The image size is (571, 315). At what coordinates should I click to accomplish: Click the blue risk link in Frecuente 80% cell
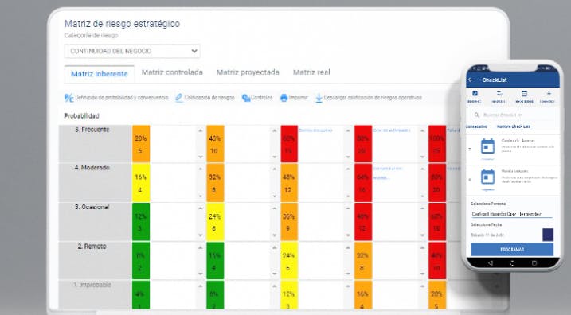tap(392, 130)
